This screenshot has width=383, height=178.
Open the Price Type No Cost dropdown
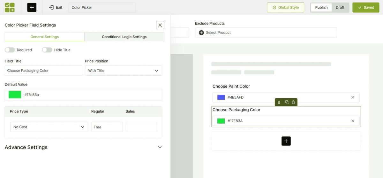pos(49,127)
